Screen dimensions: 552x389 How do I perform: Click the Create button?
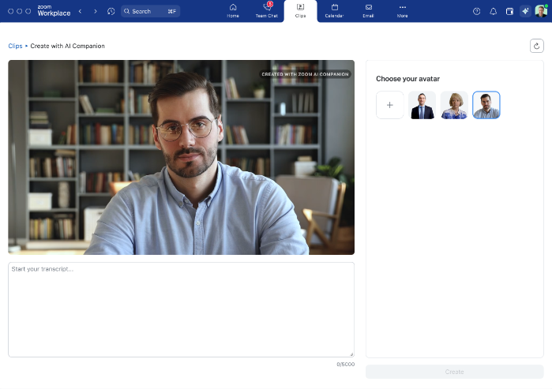[454, 372]
